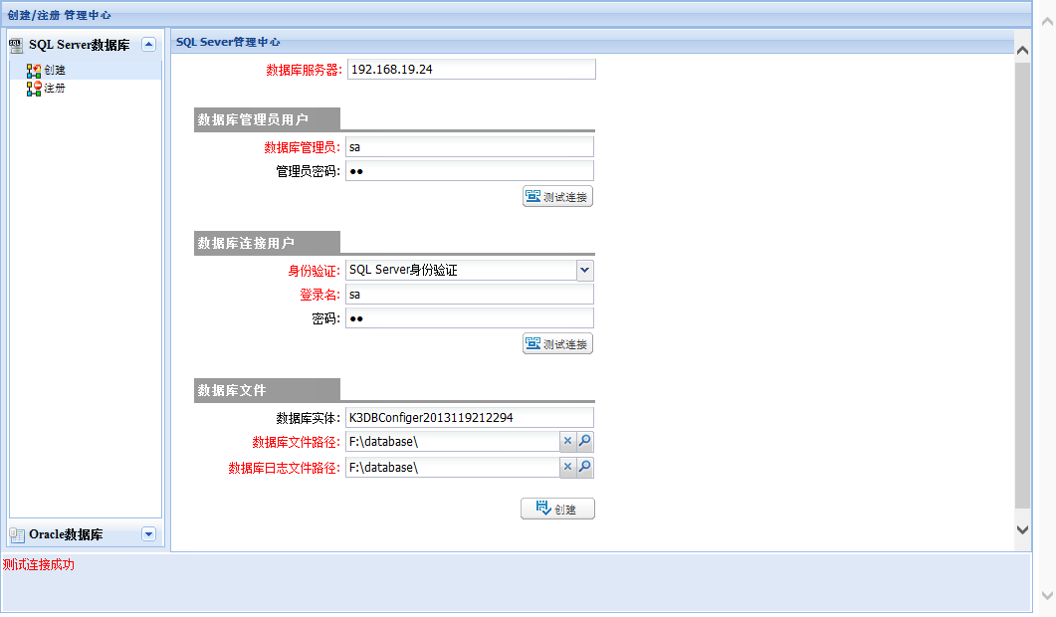This screenshot has height=617, width=1056.
Task: Expand the Oracle数据库 panel
Action: pos(149,534)
